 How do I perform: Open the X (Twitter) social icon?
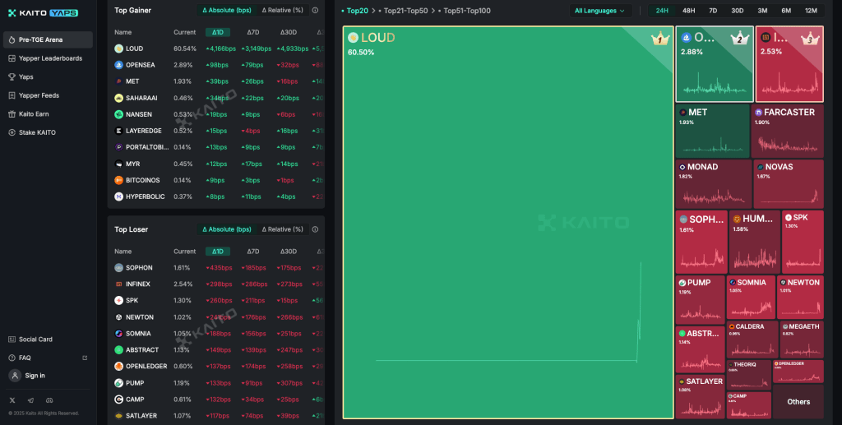tap(12, 400)
